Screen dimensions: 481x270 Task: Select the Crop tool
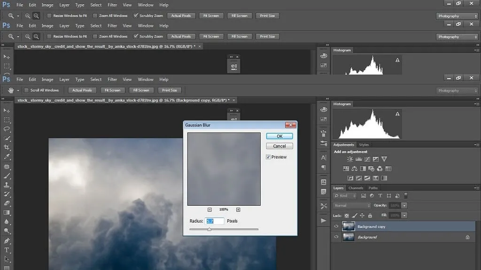coord(7,147)
